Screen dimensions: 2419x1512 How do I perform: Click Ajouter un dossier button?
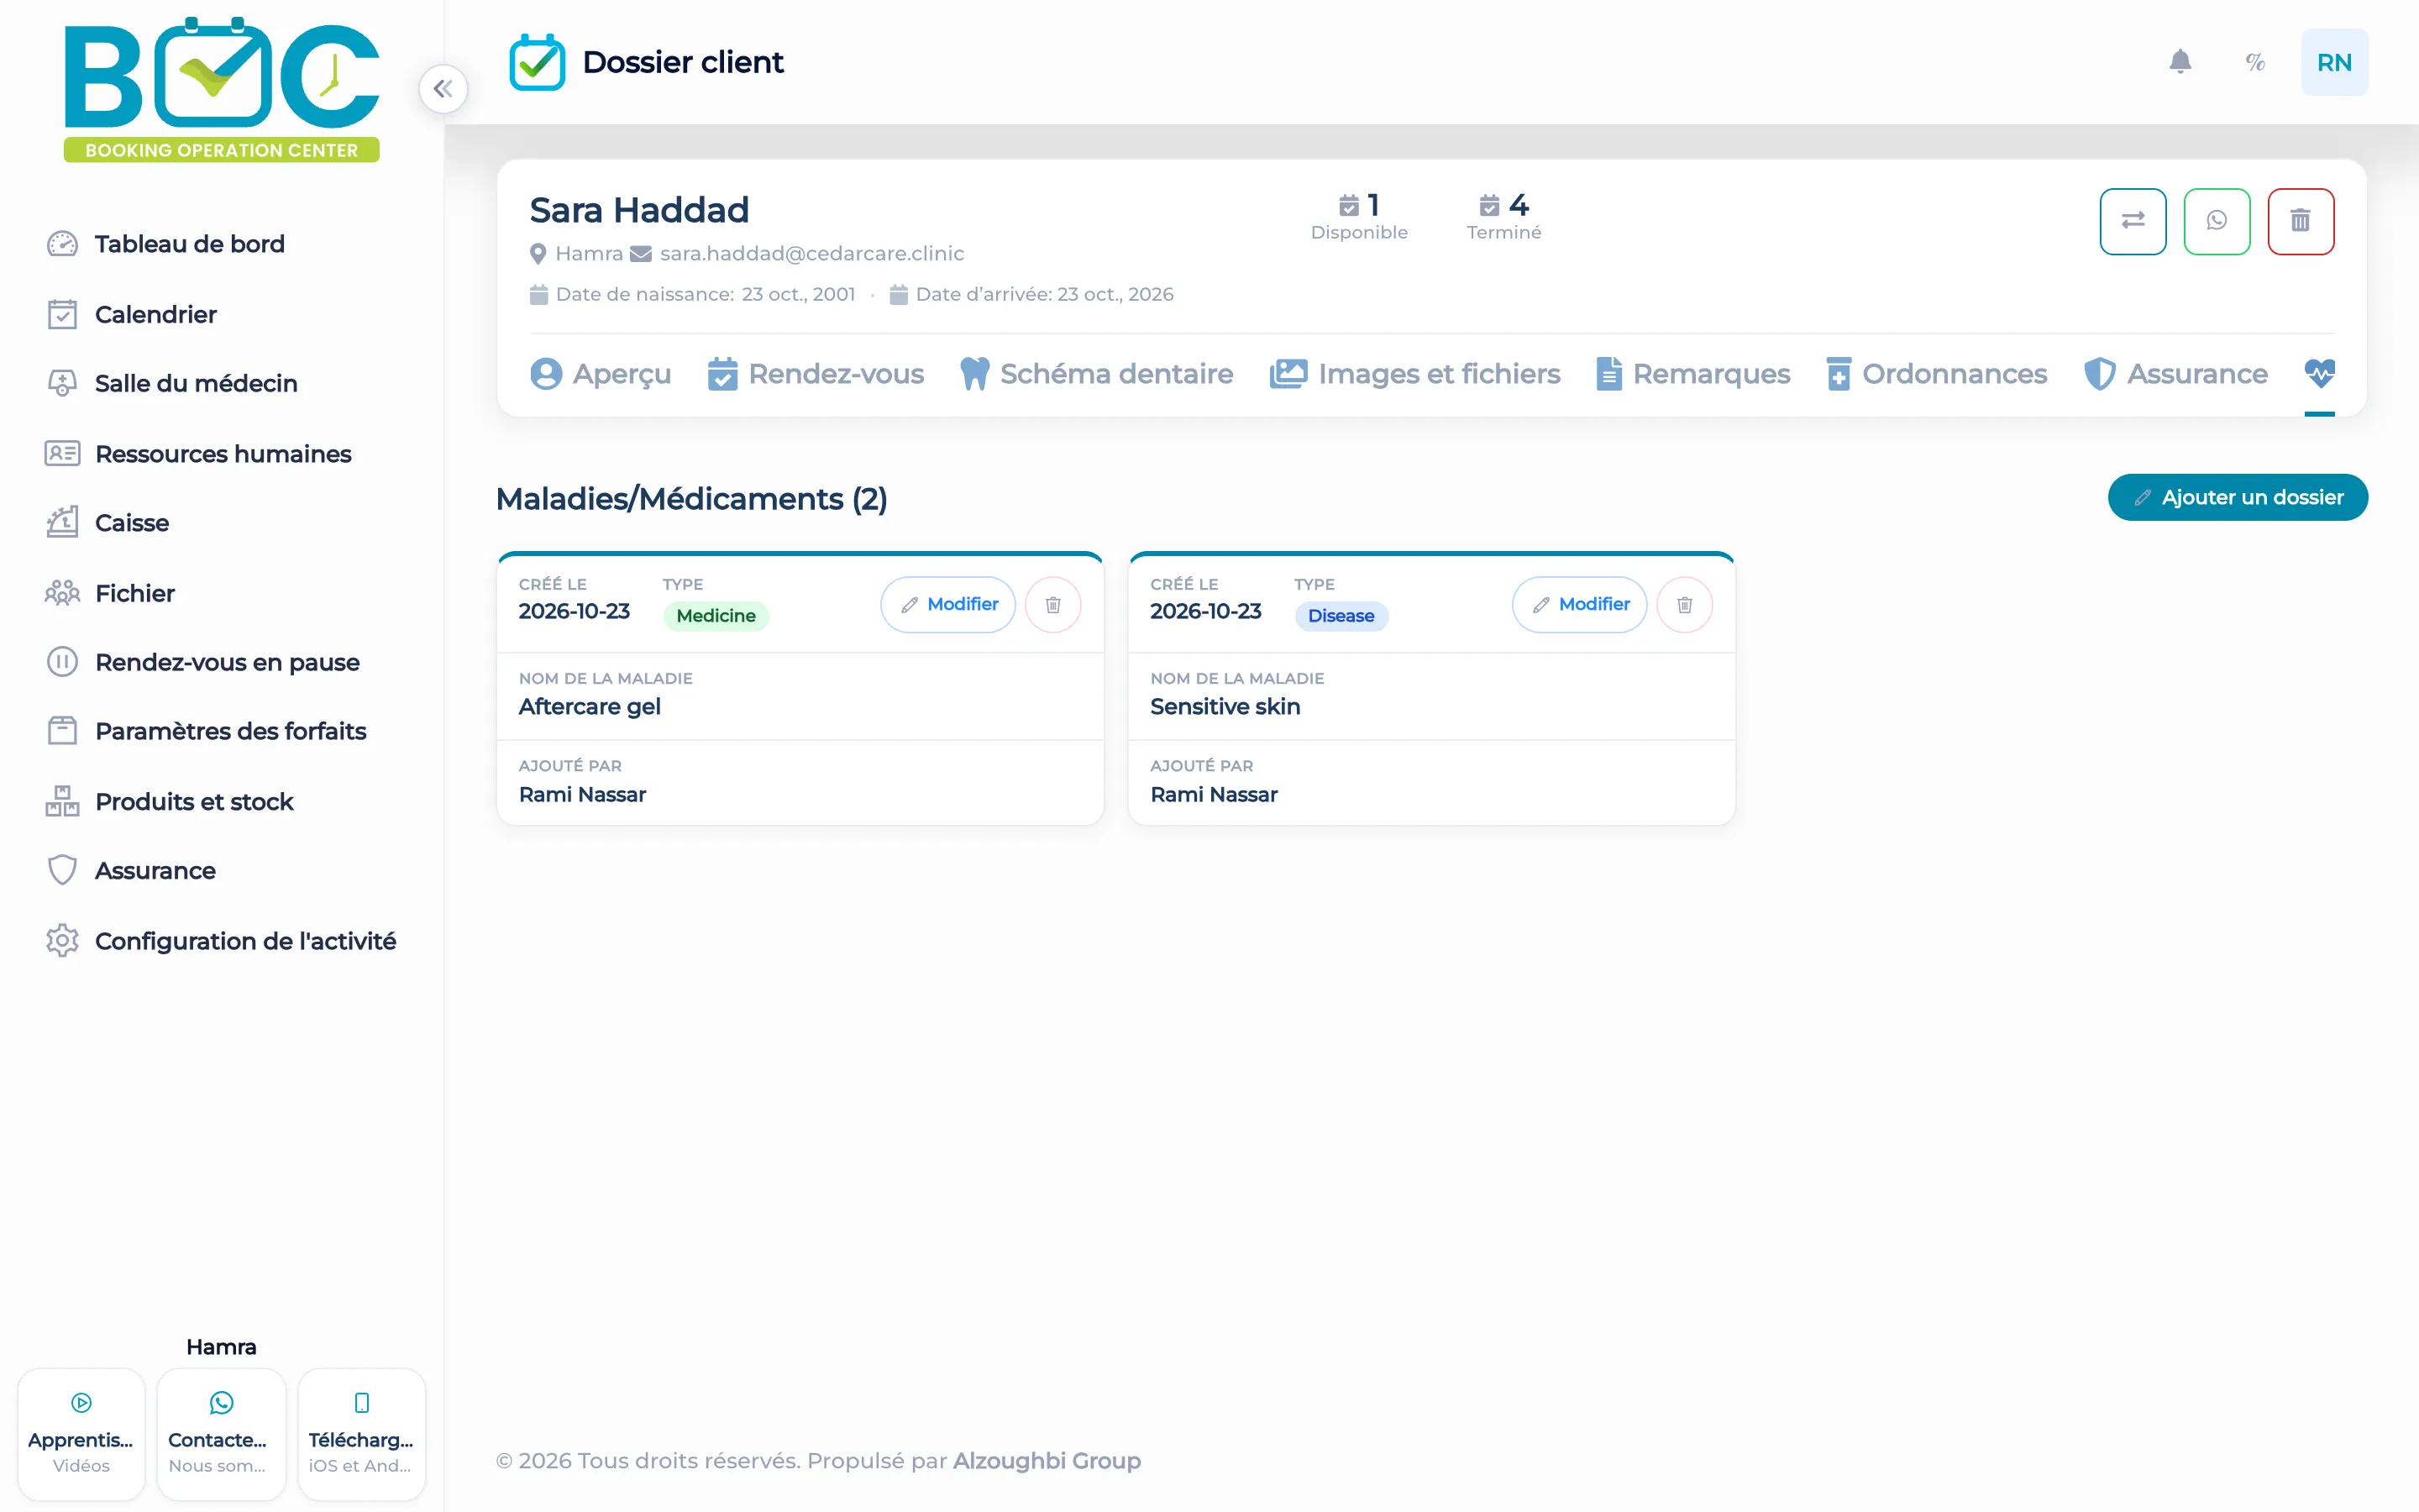pos(2237,497)
